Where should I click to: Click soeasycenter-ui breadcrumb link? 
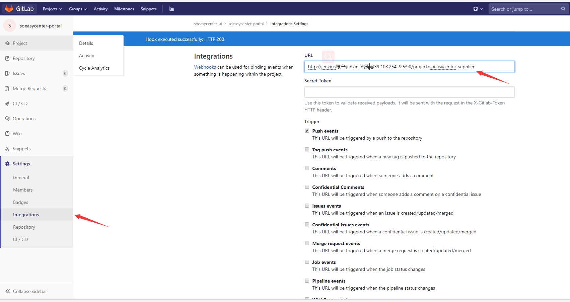(208, 24)
